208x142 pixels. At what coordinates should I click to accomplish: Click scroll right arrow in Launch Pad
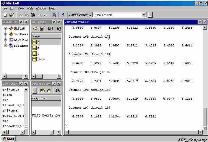[x=26, y=76]
